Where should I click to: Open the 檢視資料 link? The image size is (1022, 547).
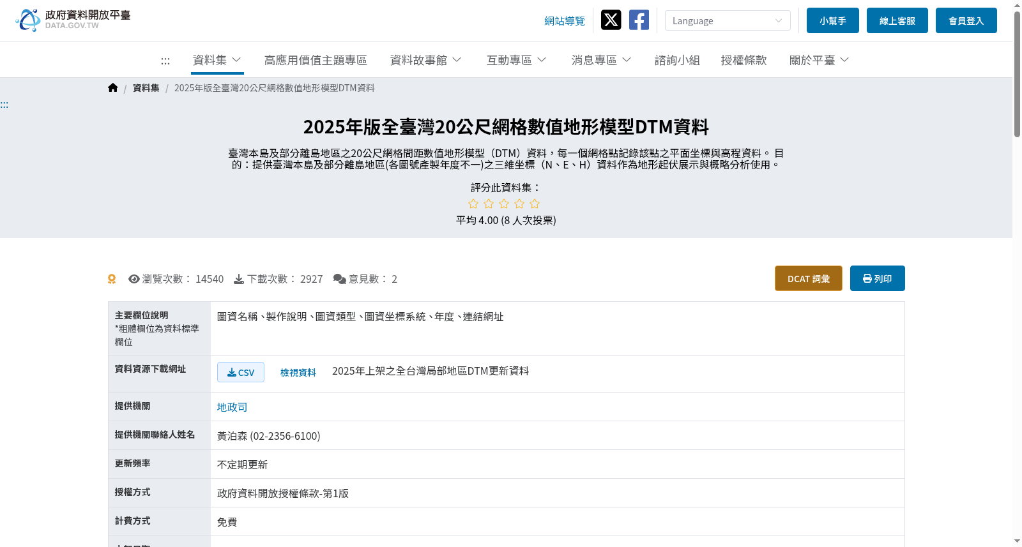[x=298, y=373]
